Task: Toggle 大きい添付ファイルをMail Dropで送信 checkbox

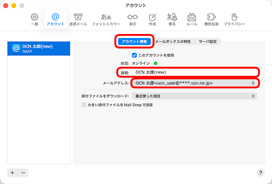Action: tap(83, 105)
